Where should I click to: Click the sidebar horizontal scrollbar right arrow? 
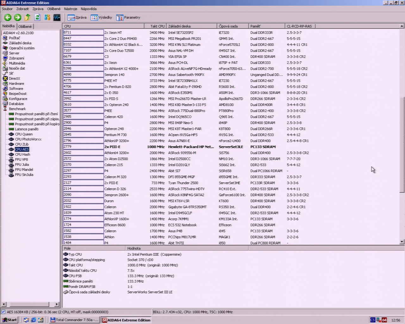point(57,304)
